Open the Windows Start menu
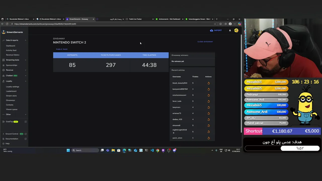The height and width of the screenshot is (181, 322). [x=68, y=150]
